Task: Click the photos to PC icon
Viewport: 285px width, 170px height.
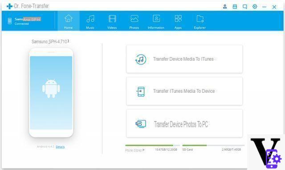Action: (141, 124)
